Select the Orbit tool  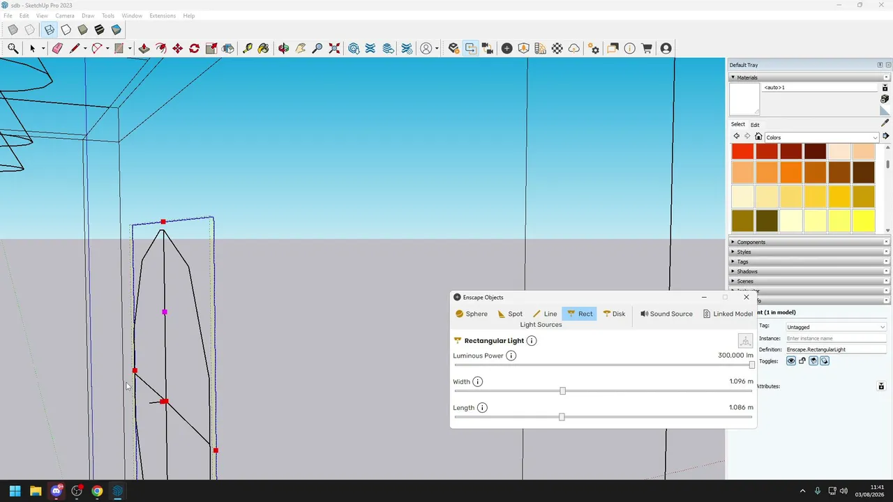[x=283, y=48]
